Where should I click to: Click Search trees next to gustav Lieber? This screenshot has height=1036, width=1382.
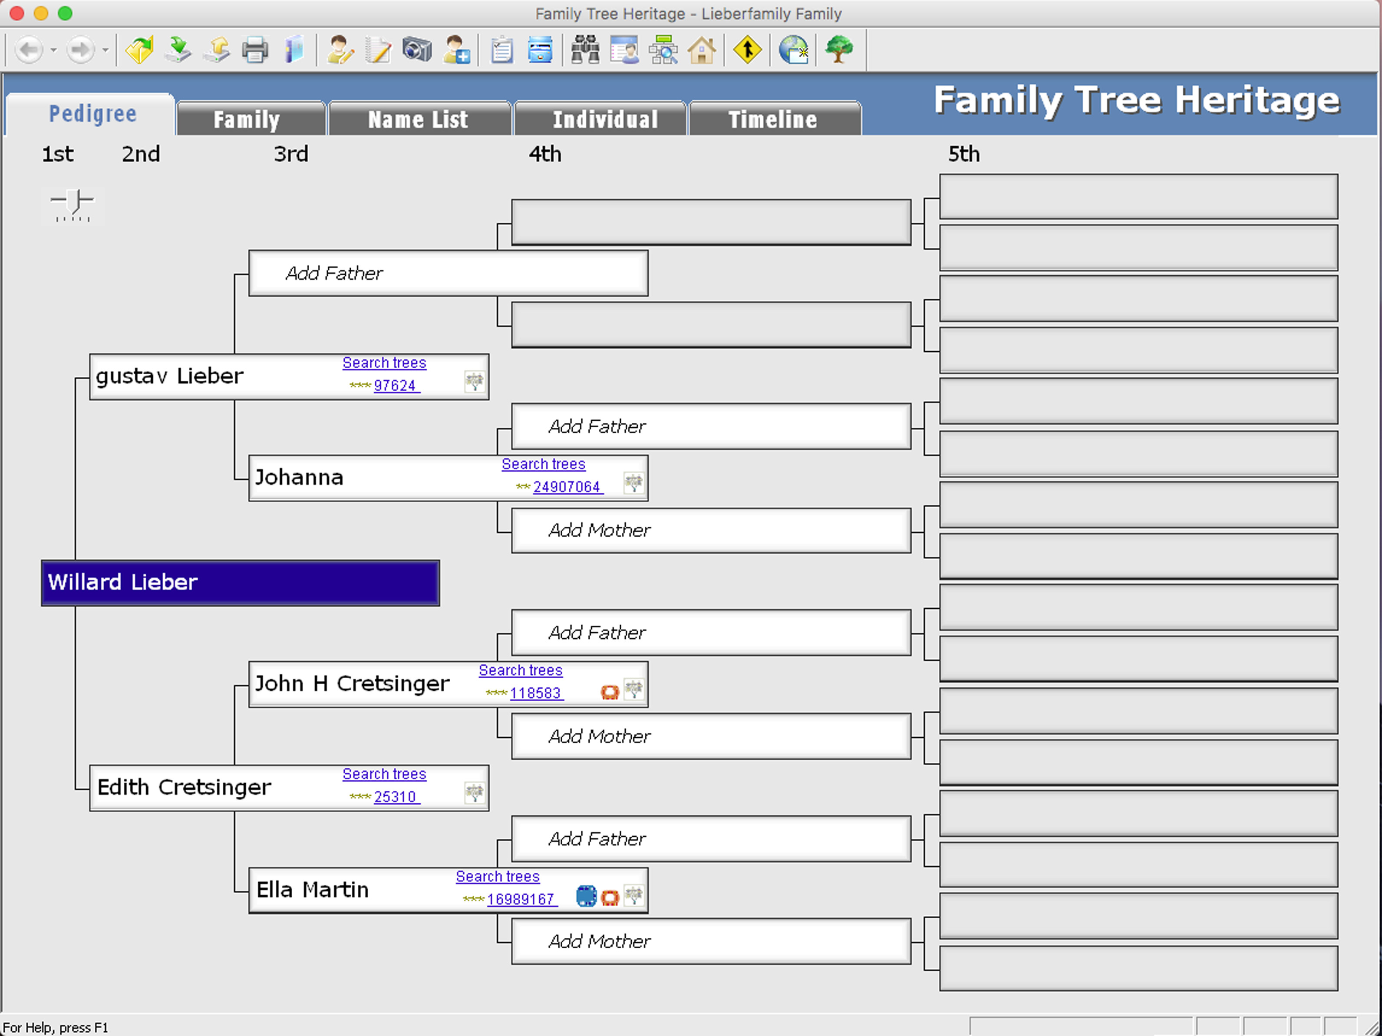[384, 363]
